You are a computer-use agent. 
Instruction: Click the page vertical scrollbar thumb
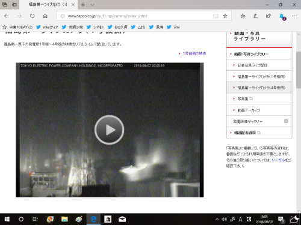[299, 70]
